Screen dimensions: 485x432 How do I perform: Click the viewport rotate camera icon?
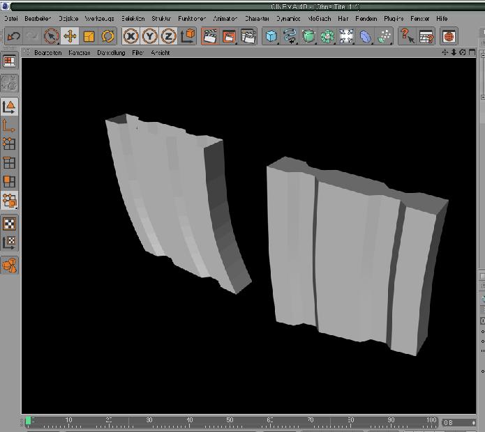click(463, 52)
